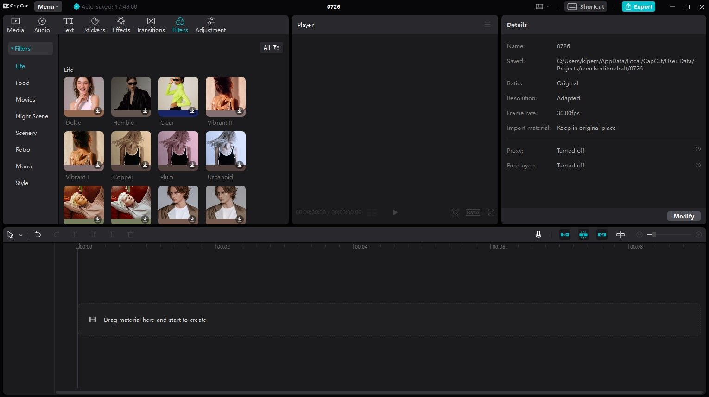This screenshot has width=709, height=397.
Task: Click the timeline zoom slider handle
Action: 654,235
